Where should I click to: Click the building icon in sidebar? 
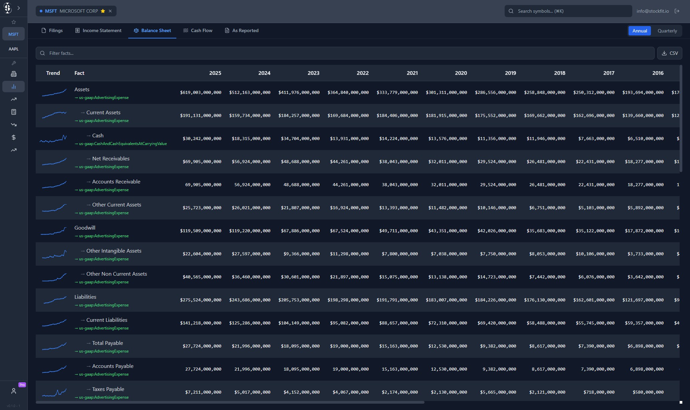14,74
